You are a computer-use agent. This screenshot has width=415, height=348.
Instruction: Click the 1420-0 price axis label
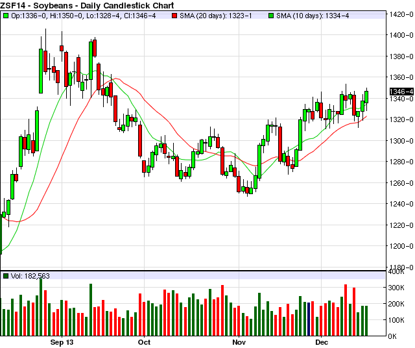(401, 14)
